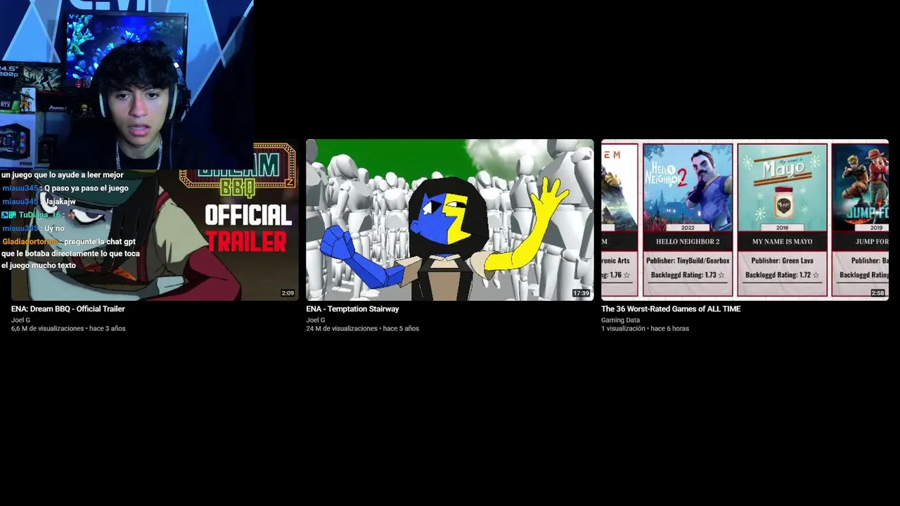Click chat username 'TuDiana_16'
Image resolution: width=900 pixels, height=506 pixels.
39,215
